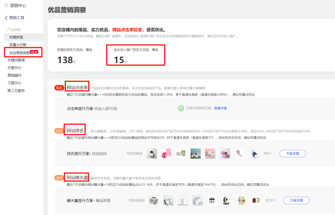Image resolution: width=335 pixels, height=215 pixels.
Task: Click the back chevron beside 营销工具
Action: coord(6,18)
